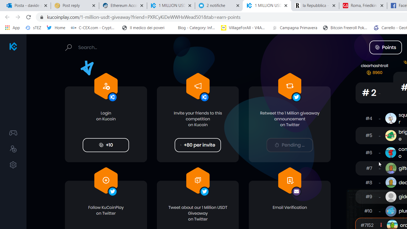Open the C-CEX.com bookmark
The width and height of the screenshot is (407, 229).
[93, 28]
